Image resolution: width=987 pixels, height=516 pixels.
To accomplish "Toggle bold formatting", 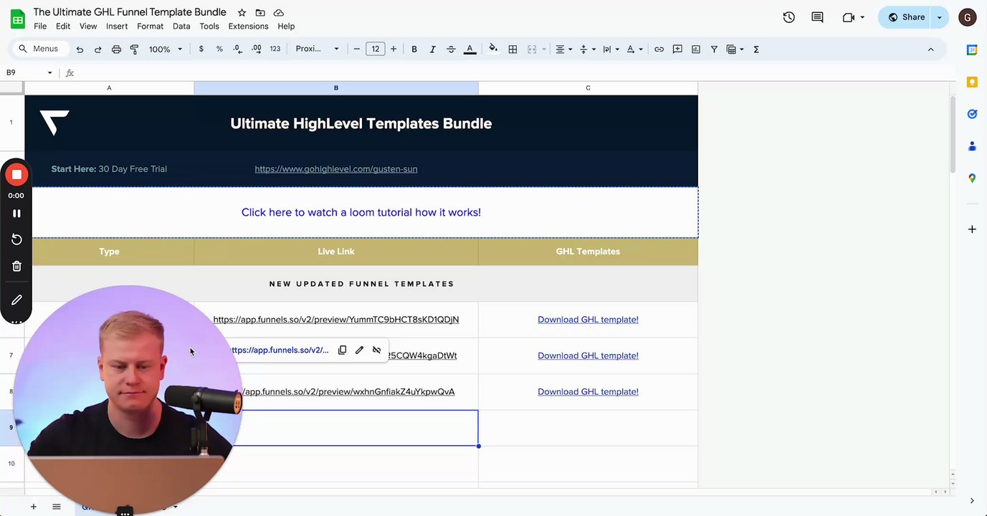I will point(414,49).
